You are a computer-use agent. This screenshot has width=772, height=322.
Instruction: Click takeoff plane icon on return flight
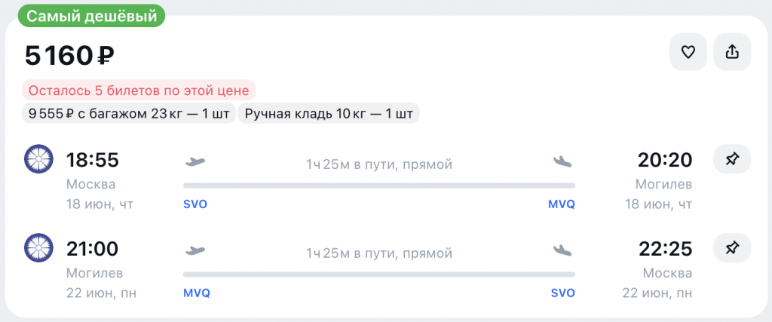click(195, 249)
